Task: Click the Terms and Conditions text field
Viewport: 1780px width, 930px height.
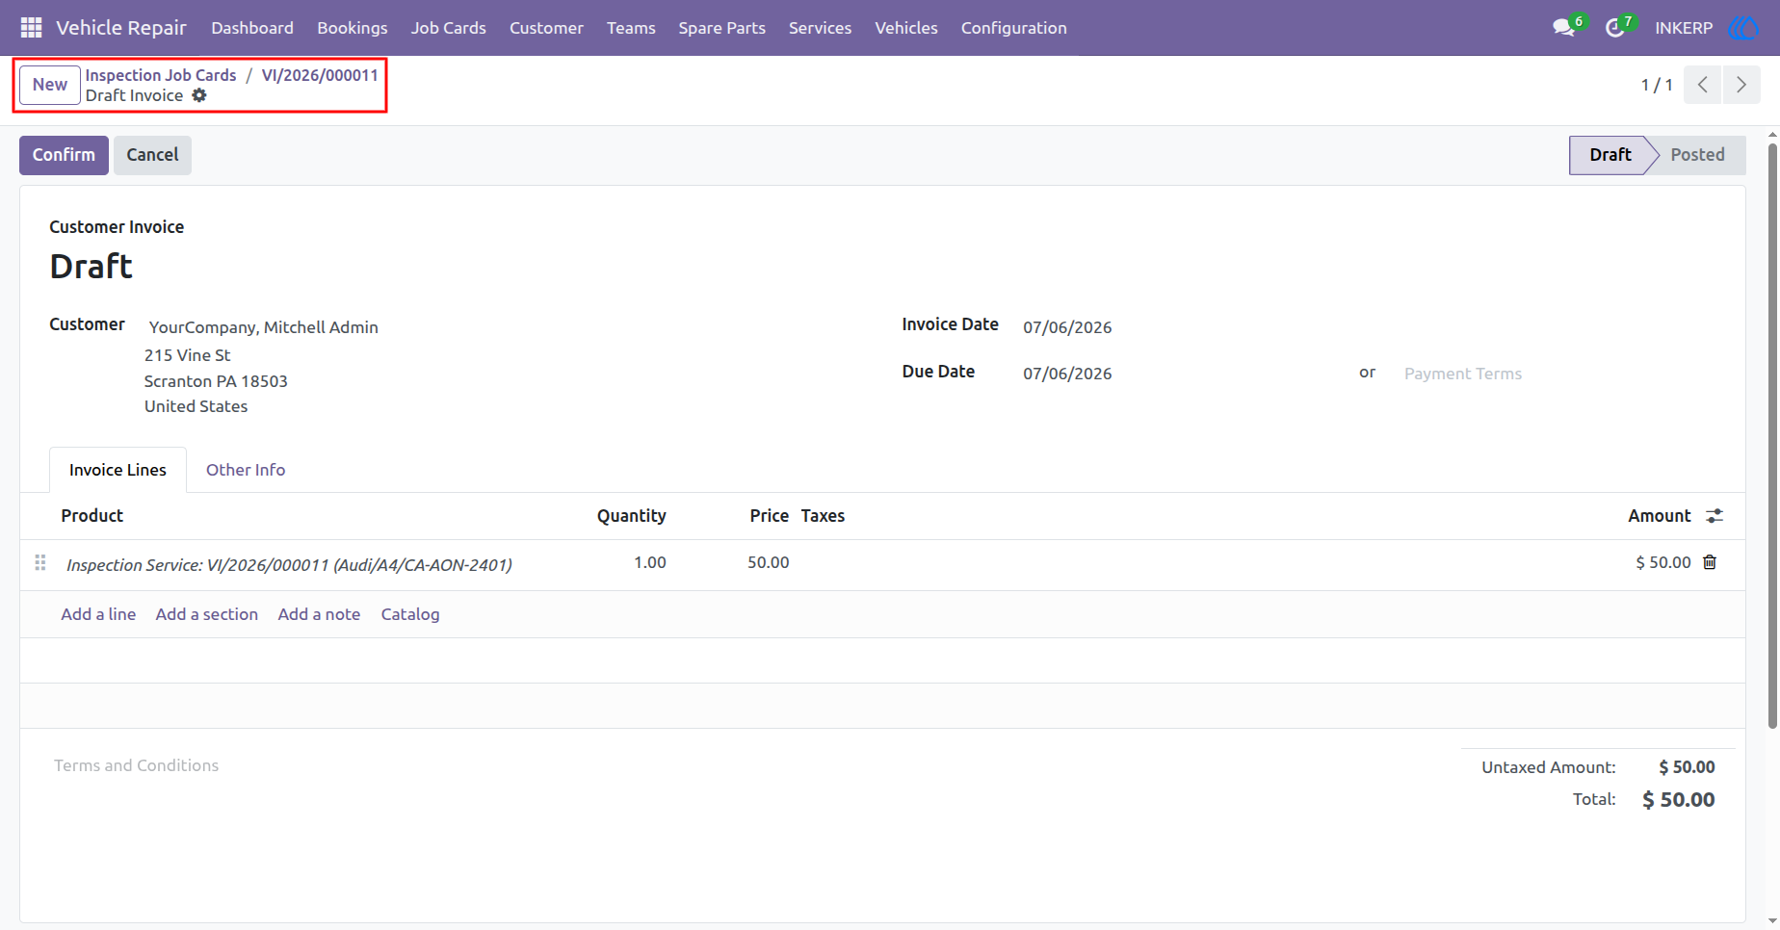Action: click(x=751, y=765)
